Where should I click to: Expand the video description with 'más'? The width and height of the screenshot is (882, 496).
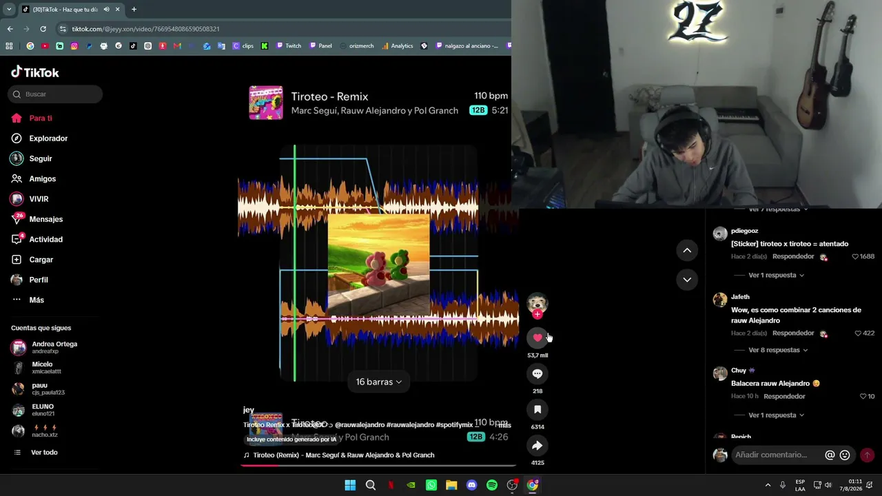tap(504, 425)
